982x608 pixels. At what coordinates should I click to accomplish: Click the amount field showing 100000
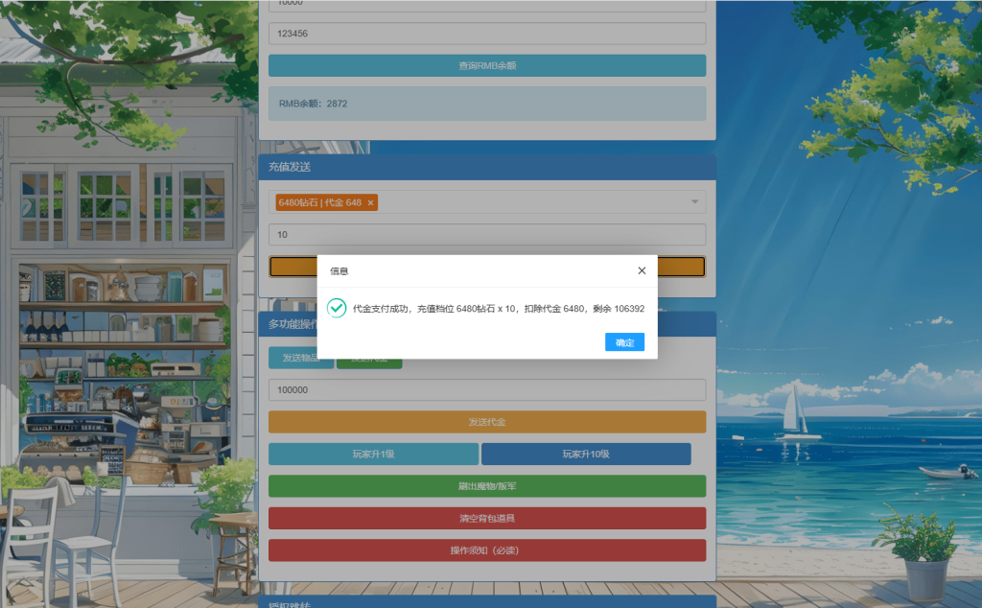[487, 389]
